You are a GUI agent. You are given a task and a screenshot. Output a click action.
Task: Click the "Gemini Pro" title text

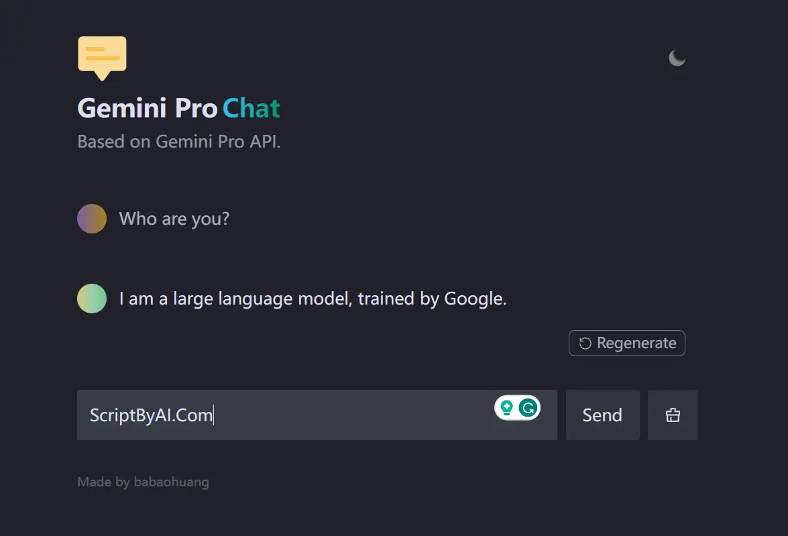(x=148, y=108)
